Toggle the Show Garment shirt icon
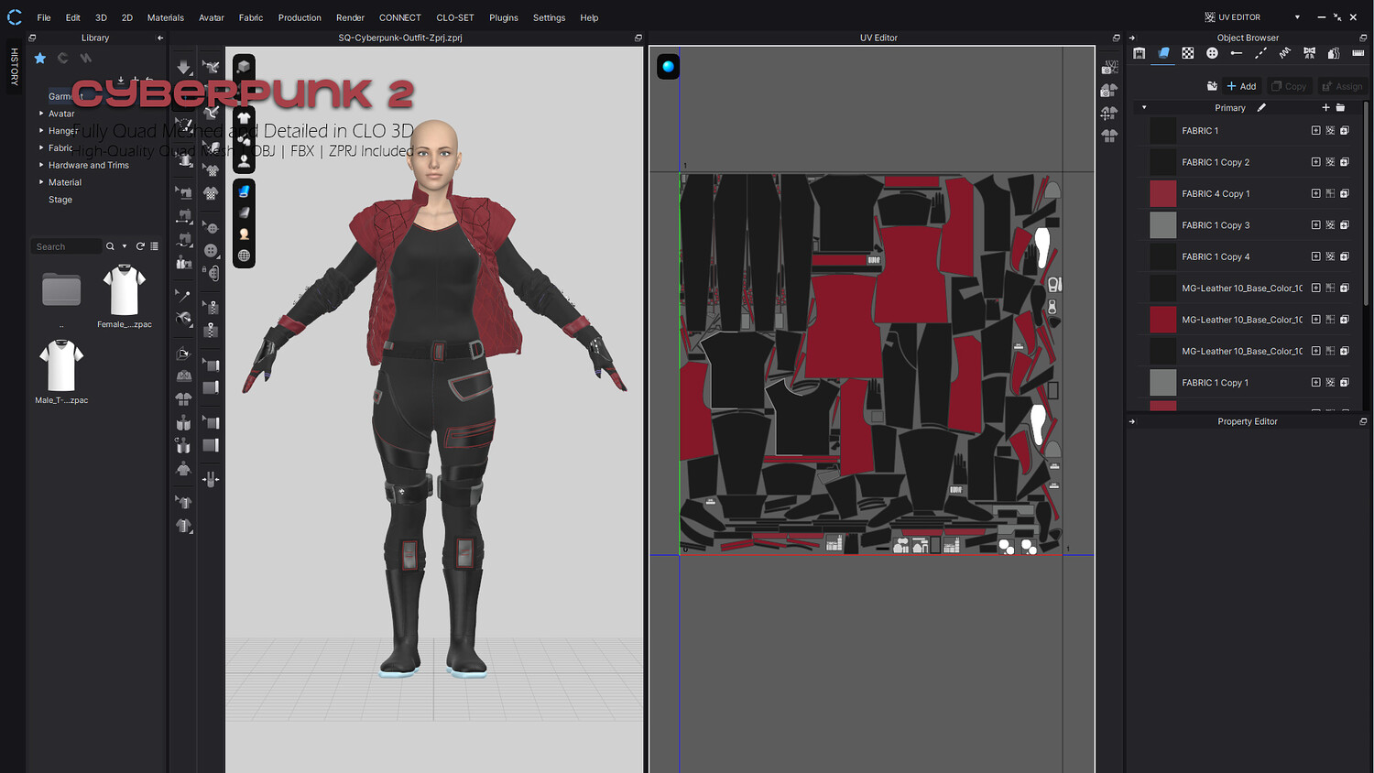The height and width of the screenshot is (773, 1374). (244, 117)
